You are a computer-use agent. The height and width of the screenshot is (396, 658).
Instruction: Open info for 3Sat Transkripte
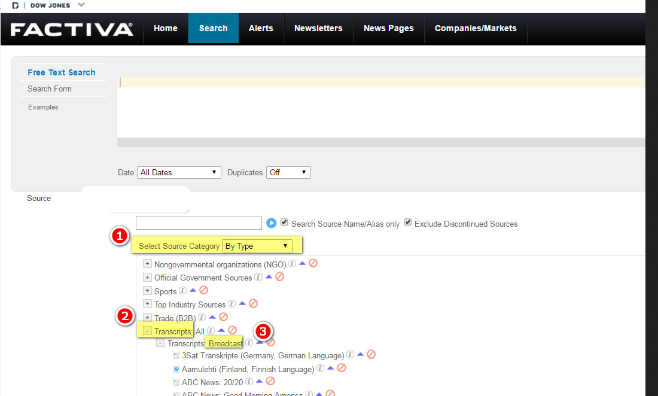[350, 355]
